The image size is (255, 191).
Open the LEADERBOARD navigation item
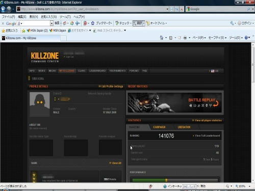[x=97, y=71]
